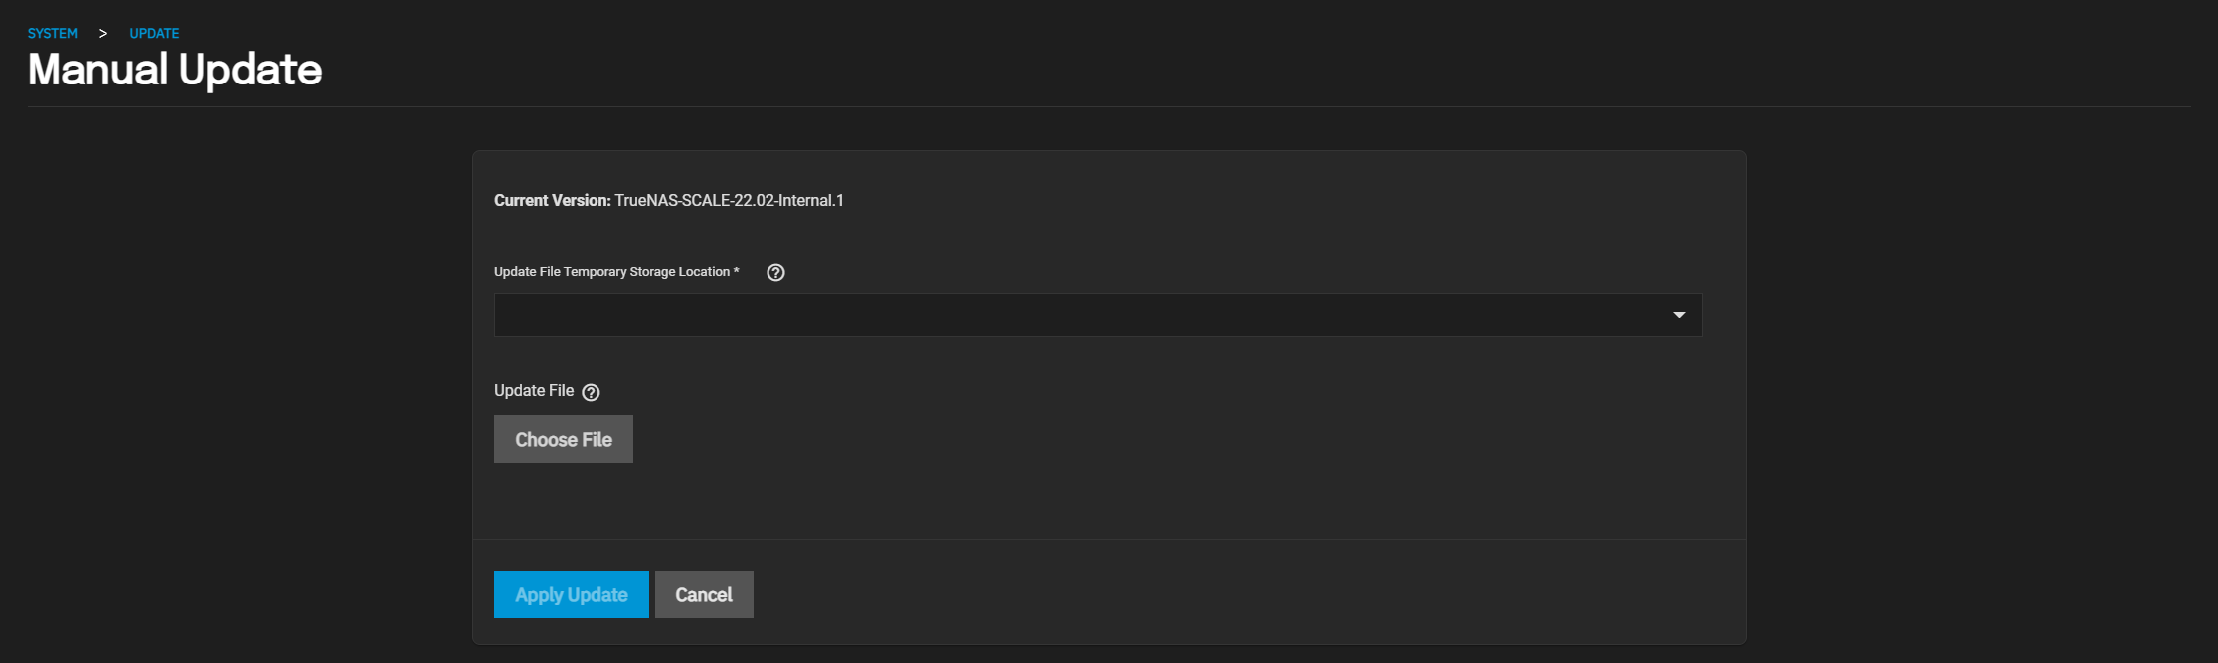This screenshot has width=2218, height=663.
Task: Click the storage location dropdown arrow
Action: [x=1679, y=315]
